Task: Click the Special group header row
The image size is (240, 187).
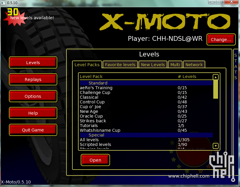Action: click(146, 135)
